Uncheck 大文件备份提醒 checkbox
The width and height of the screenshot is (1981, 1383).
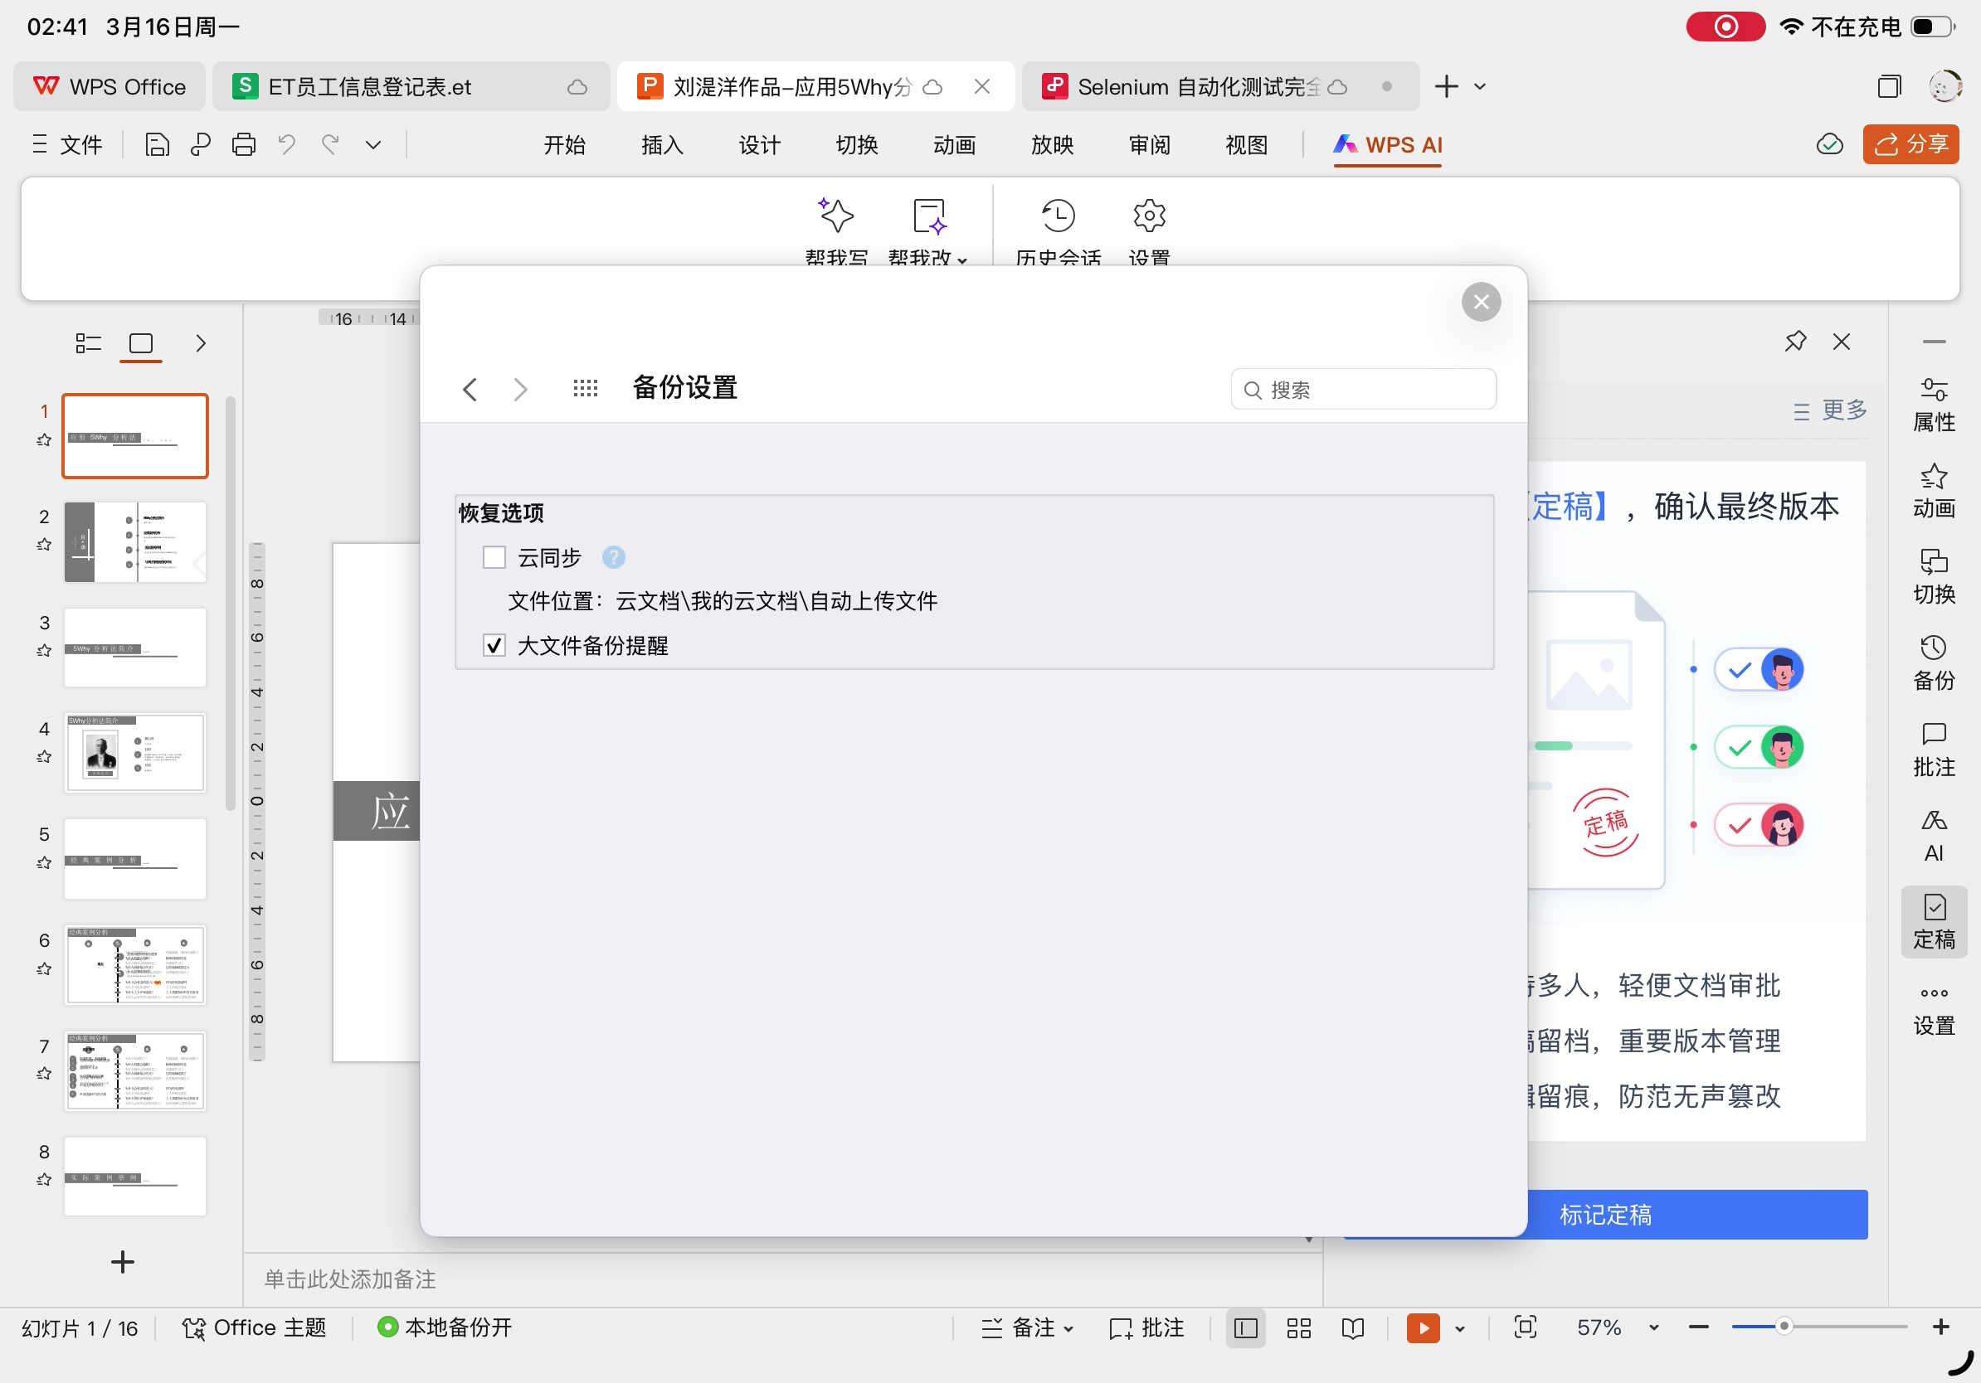(494, 646)
